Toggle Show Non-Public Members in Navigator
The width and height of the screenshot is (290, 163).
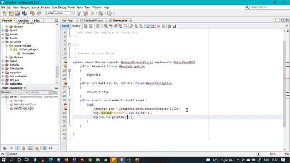24,148
